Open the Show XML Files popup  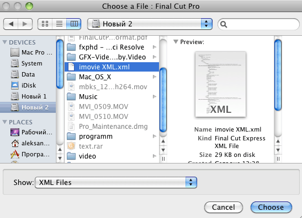(x=116, y=182)
